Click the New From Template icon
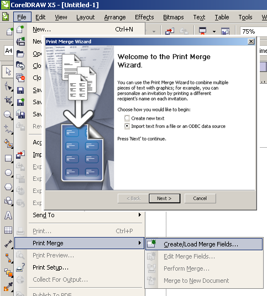The height and width of the screenshot is (296, 267). click(20, 41)
